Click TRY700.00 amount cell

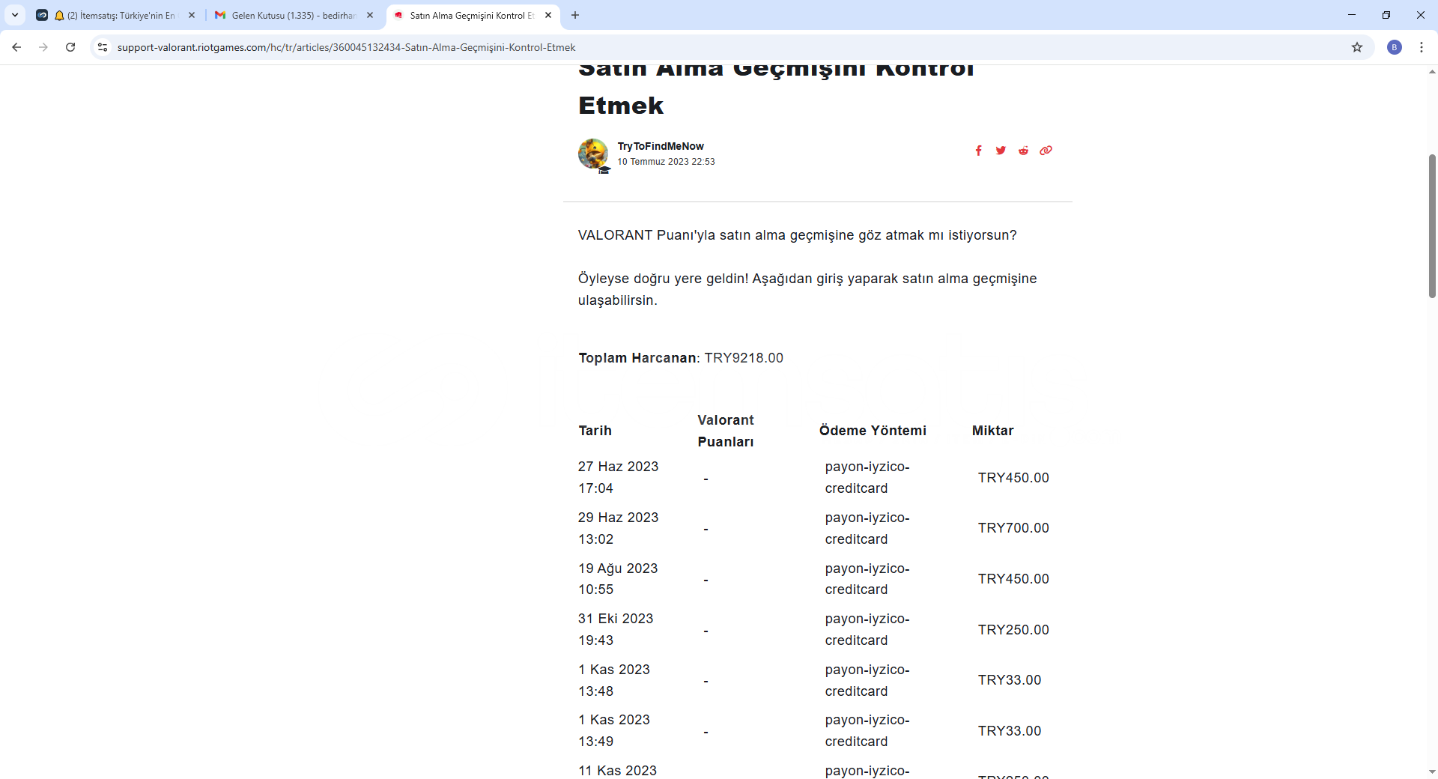click(1013, 528)
